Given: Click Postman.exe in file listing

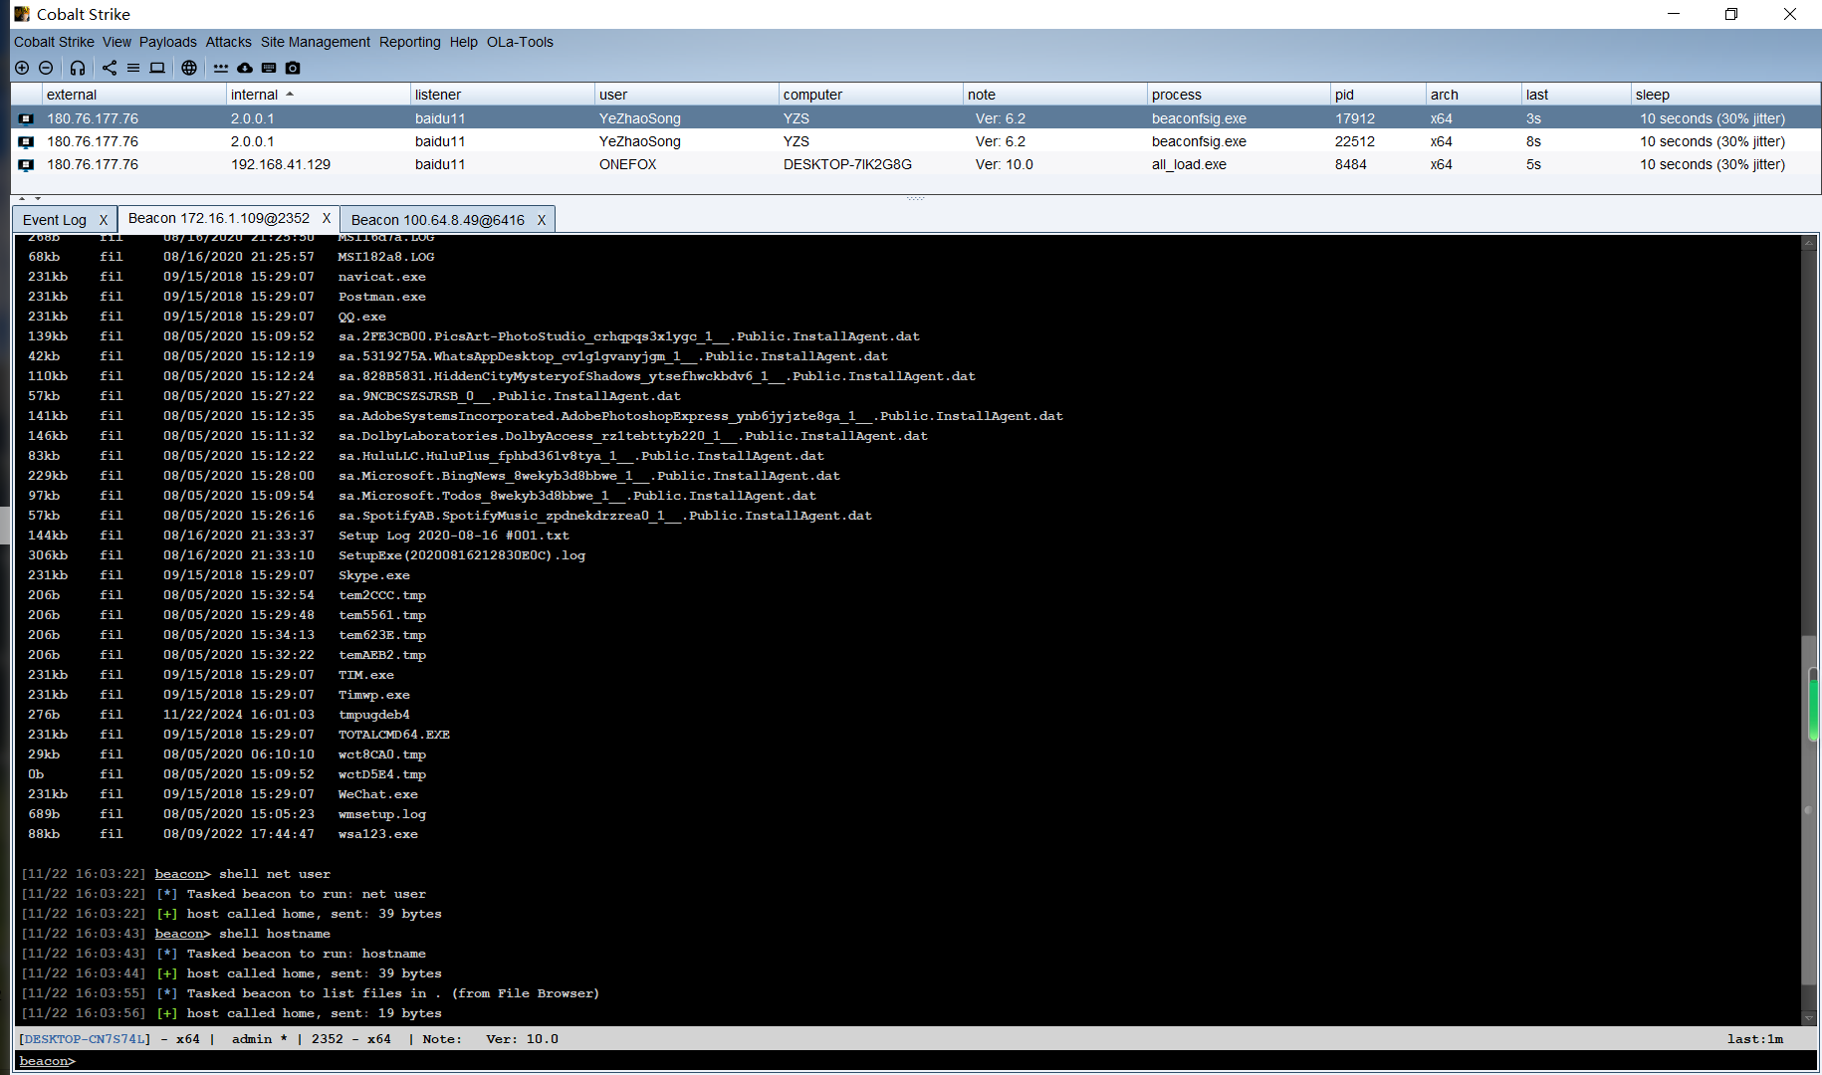Looking at the screenshot, I should coord(381,297).
